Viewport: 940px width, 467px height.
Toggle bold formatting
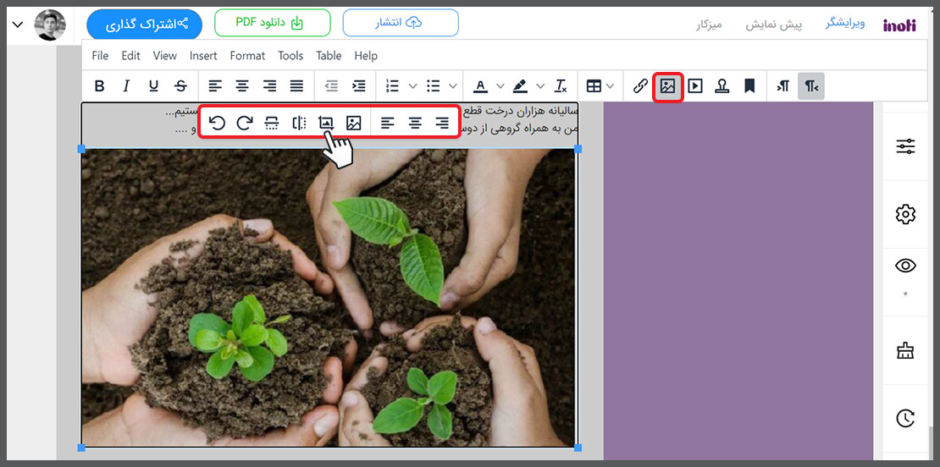click(x=100, y=85)
